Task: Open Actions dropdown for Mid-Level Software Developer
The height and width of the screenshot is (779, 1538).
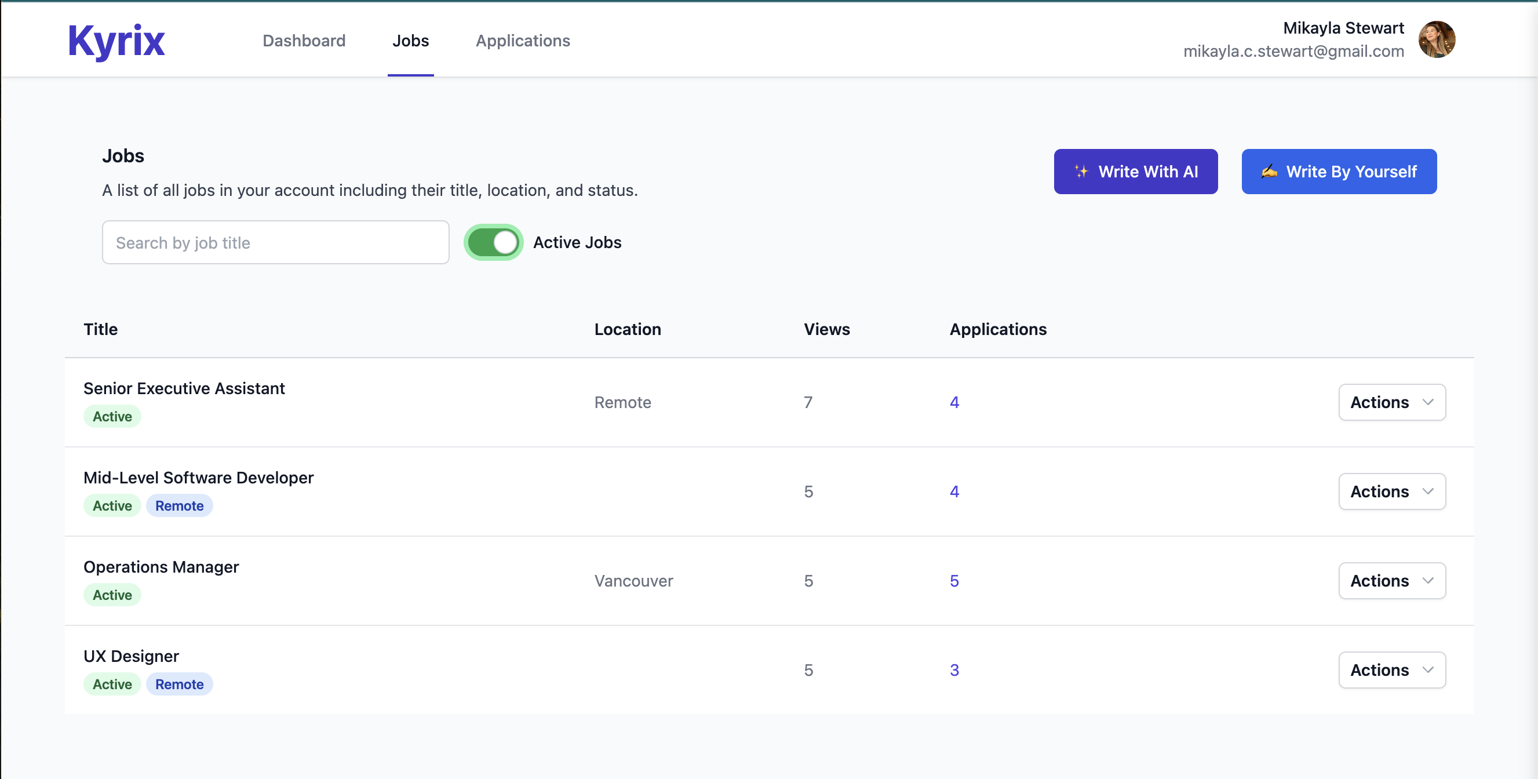Action: 1391,492
